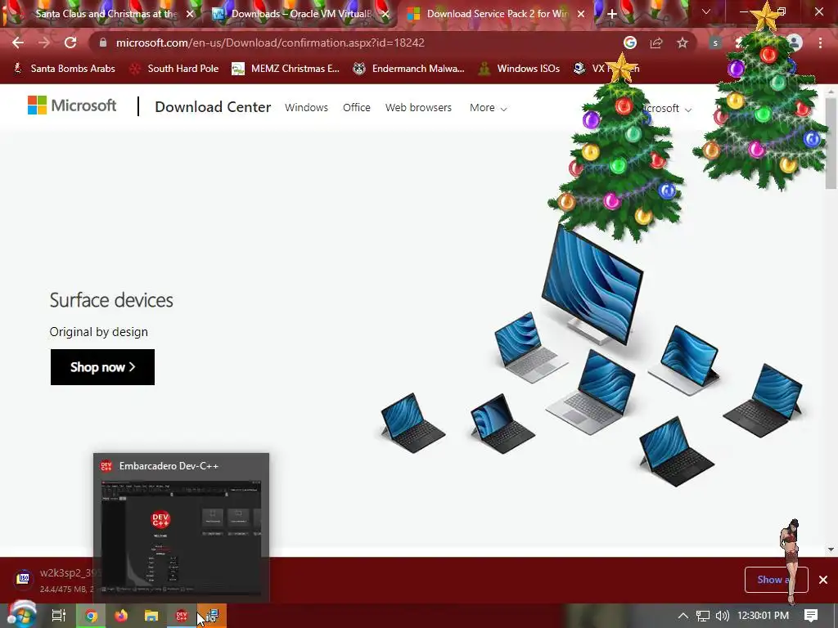
Task: Go back to the previous page
Action: click(x=18, y=43)
